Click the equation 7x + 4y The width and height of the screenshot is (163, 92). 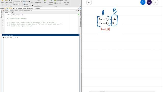(104, 23)
